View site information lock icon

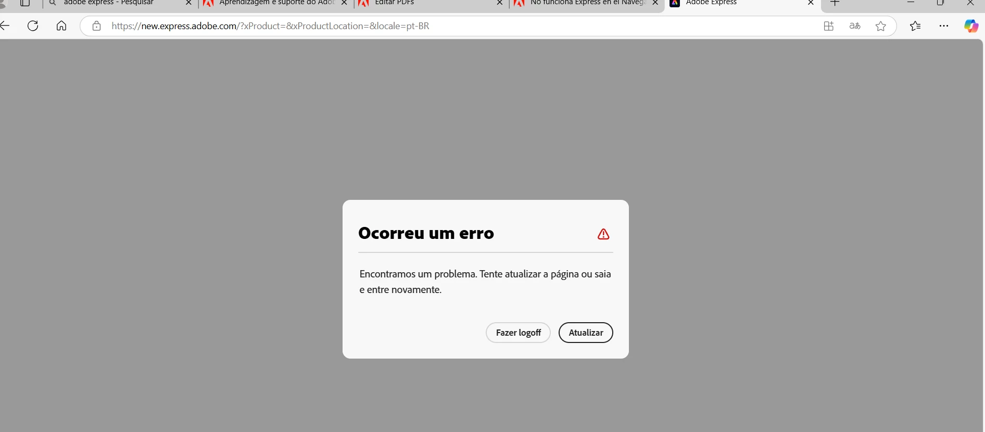[96, 26]
